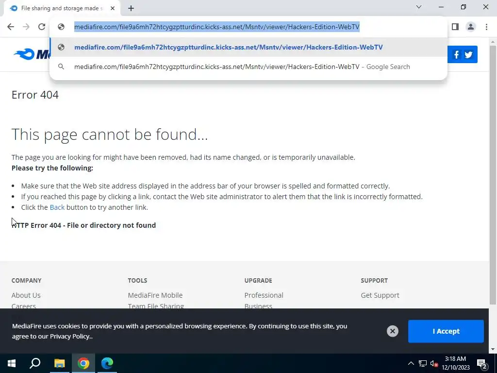Open the taskbar clock and date
This screenshot has width=497, height=373.
(456, 363)
